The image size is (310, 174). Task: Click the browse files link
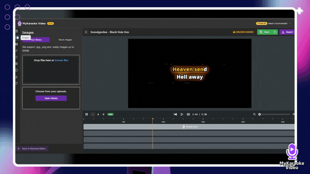click(x=61, y=60)
